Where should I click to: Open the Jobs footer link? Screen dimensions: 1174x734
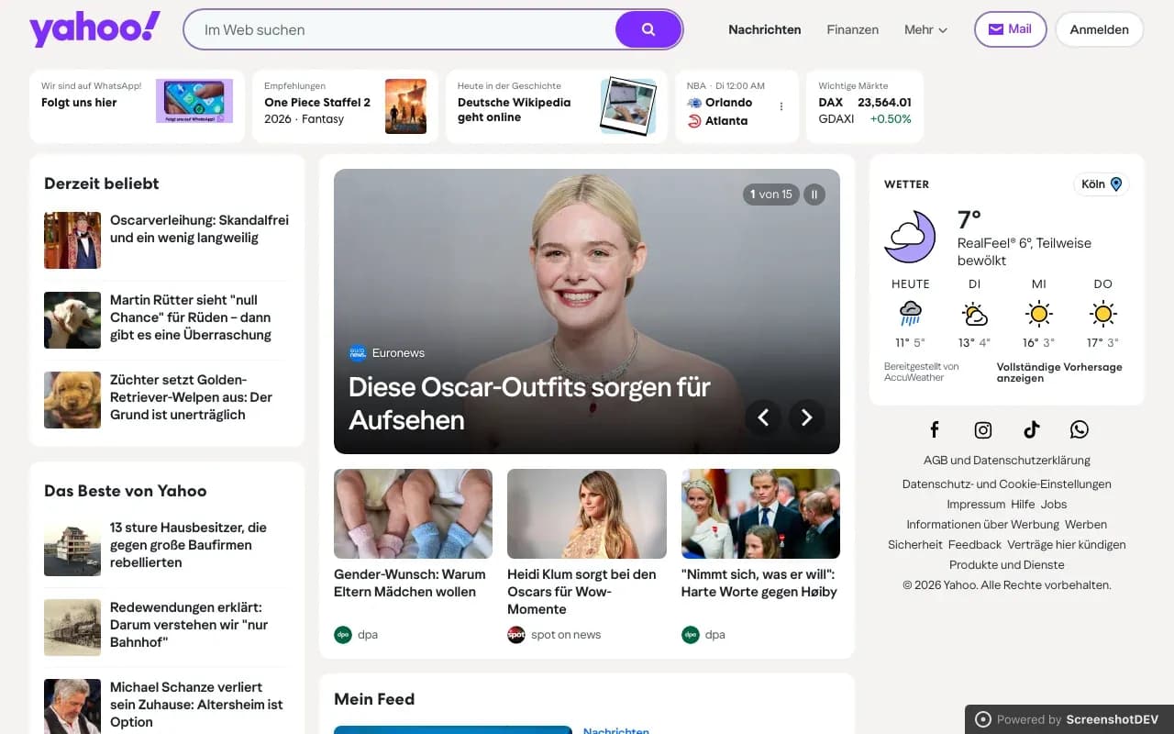(x=1054, y=505)
